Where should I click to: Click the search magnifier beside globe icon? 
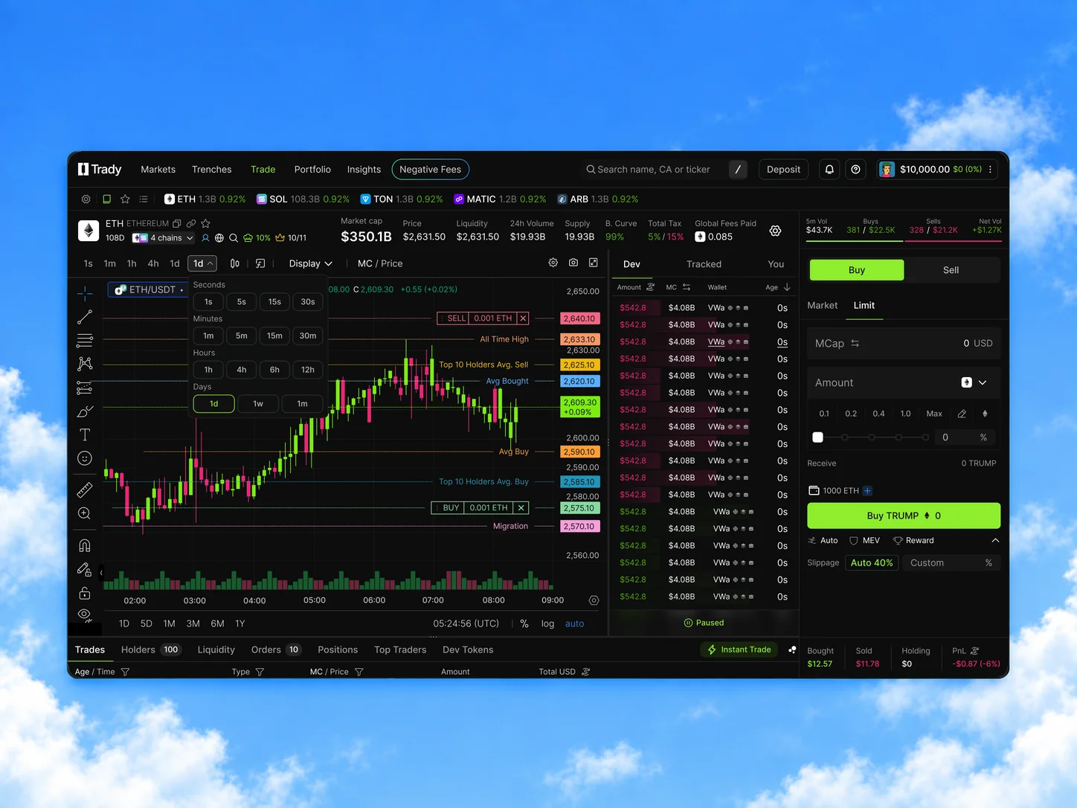coord(234,238)
